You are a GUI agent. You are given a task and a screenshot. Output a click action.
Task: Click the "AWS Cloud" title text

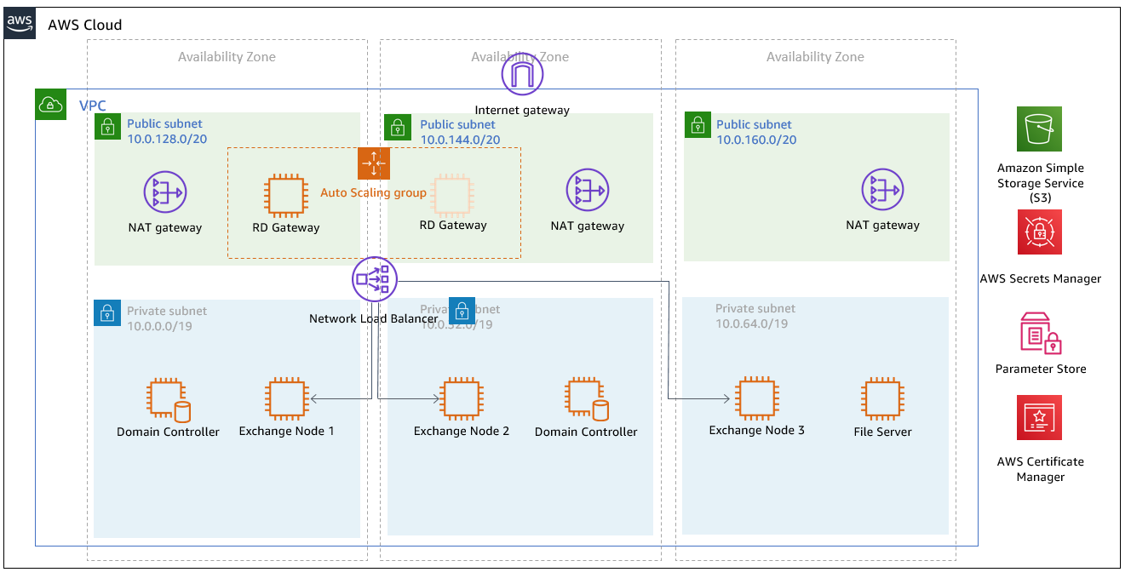(84, 25)
